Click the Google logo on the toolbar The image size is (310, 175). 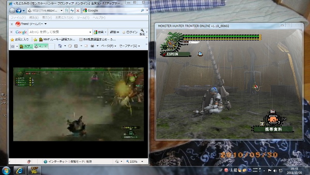(x=21, y=32)
